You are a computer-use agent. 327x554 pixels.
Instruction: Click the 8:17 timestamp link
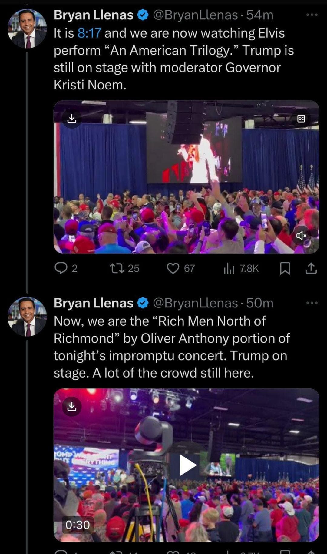point(89,33)
